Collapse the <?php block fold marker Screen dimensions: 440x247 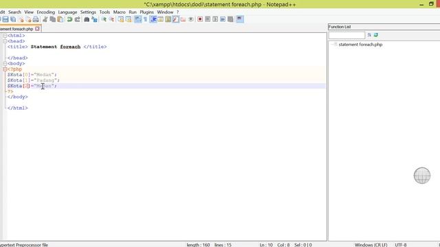point(5,69)
